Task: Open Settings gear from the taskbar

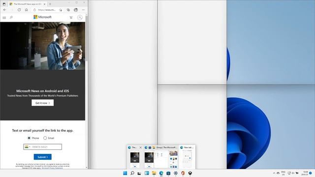Action: [176, 173]
